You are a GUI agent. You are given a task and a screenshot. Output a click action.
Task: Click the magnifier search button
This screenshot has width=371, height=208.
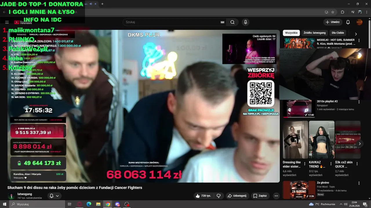point(232,22)
